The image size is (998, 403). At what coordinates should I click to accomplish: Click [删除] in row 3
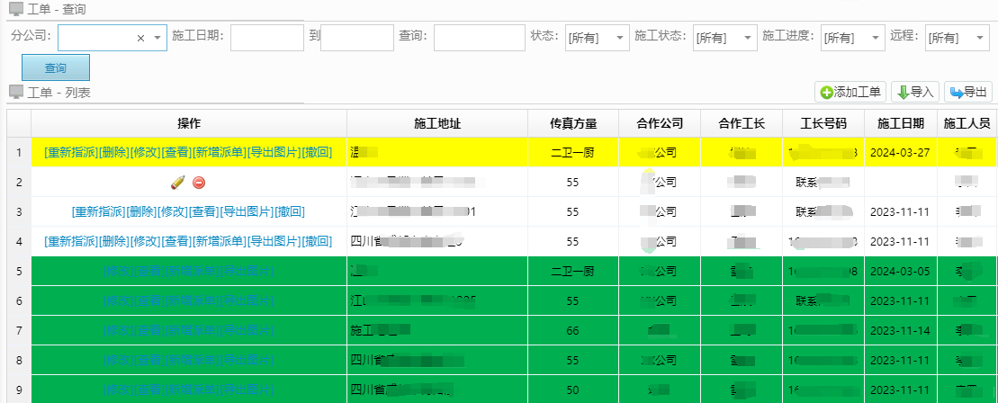coord(140,212)
